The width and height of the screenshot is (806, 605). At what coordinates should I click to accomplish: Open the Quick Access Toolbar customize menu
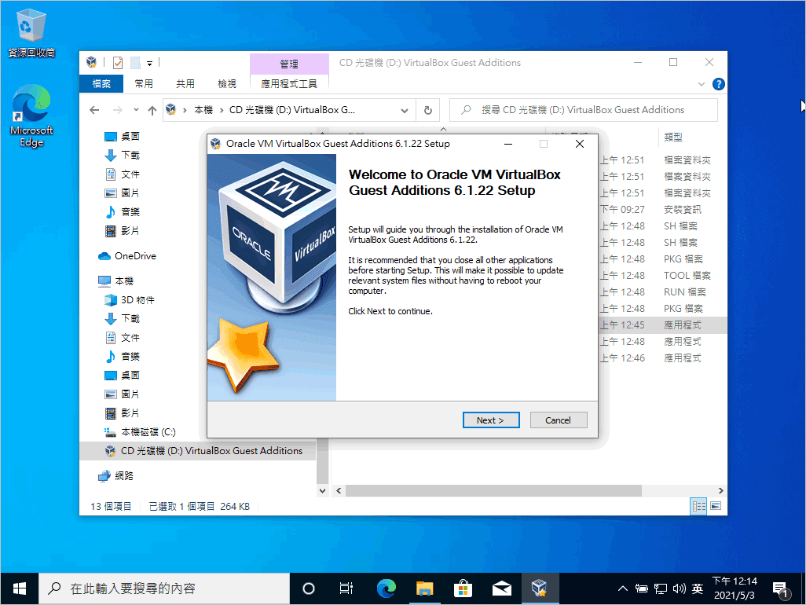pyautogui.click(x=150, y=62)
